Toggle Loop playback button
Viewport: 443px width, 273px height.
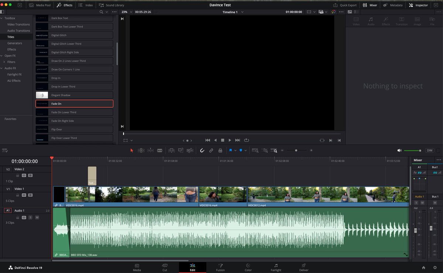pos(246,140)
